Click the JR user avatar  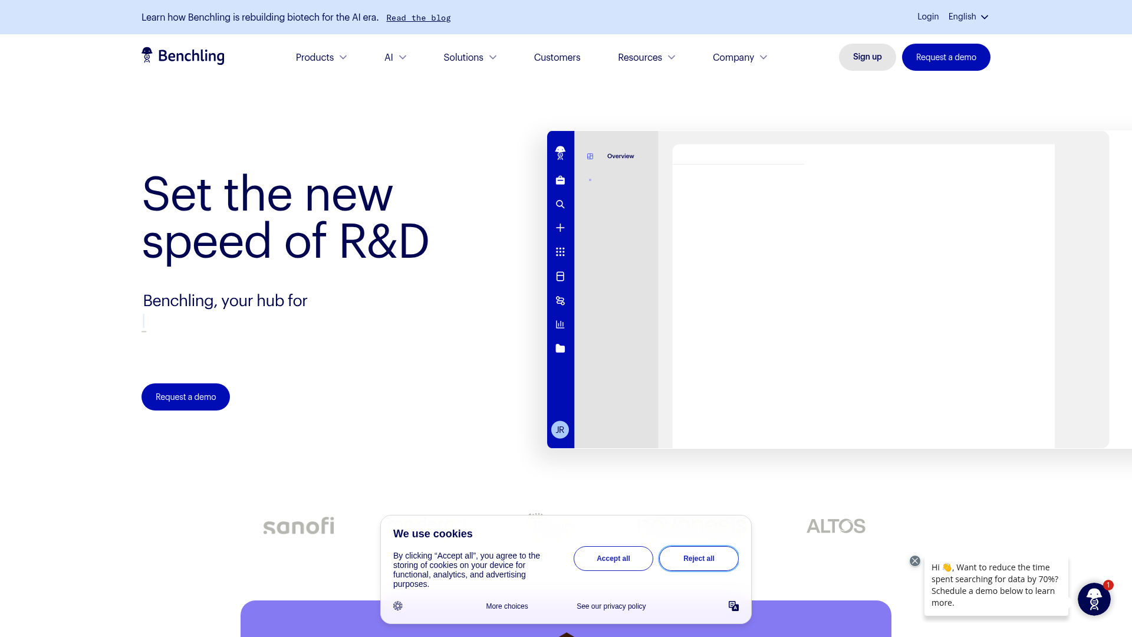point(560,429)
